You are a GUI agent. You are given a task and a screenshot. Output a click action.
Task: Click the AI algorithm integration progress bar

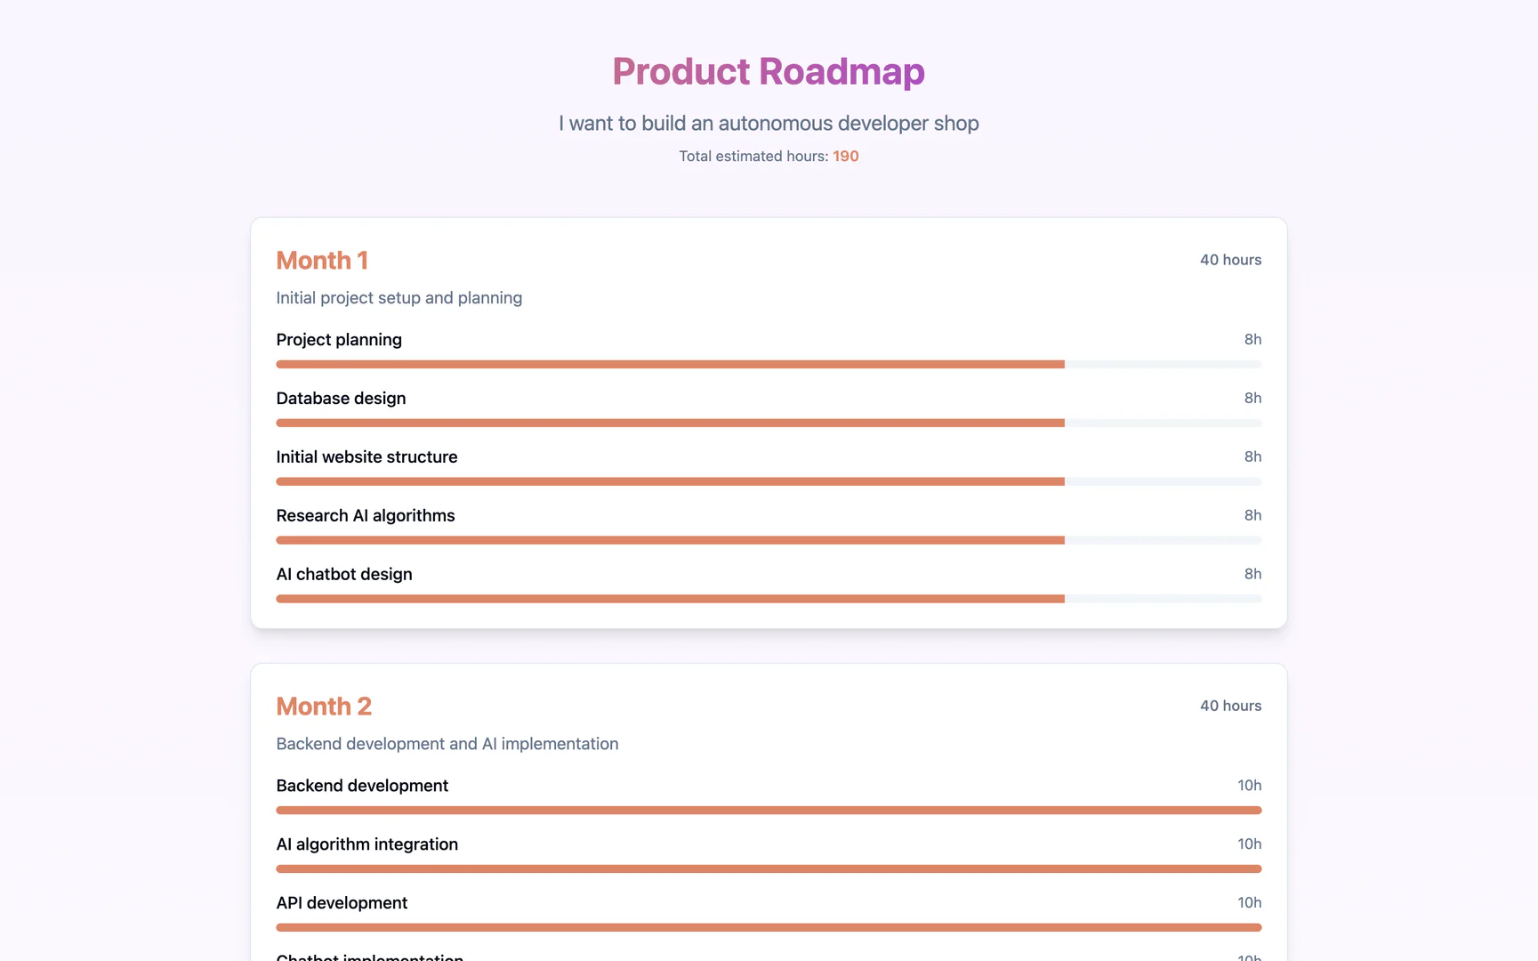click(x=768, y=868)
